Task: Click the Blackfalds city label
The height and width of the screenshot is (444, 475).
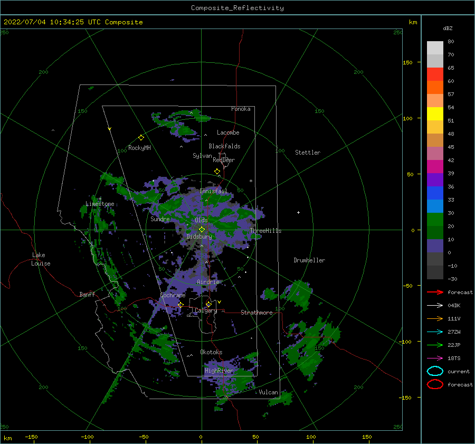Action: coord(224,146)
